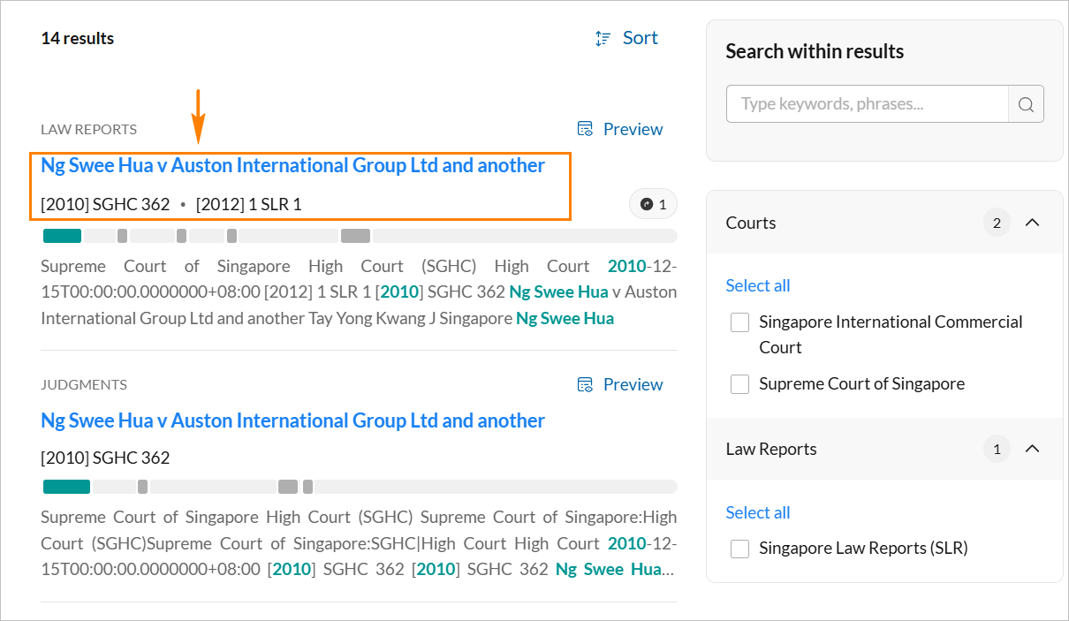Screen dimensions: 1069x621
Task: Click the Sort icon
Action: tap(603, 38)
